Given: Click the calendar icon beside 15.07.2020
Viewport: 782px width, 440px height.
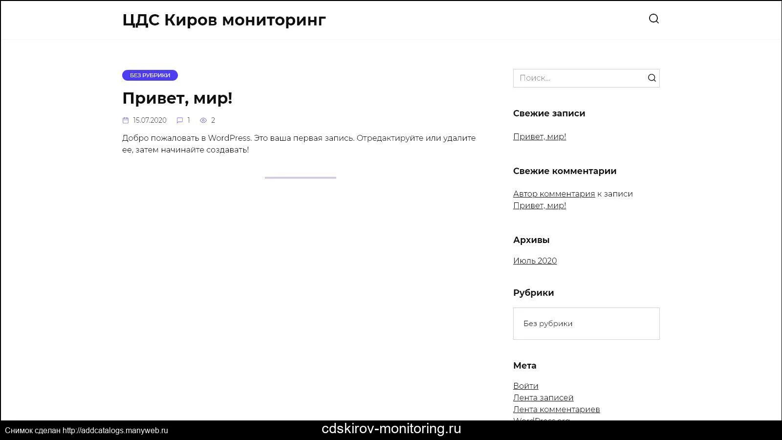Looking at the screenshot, I should [x=126, y=120].
